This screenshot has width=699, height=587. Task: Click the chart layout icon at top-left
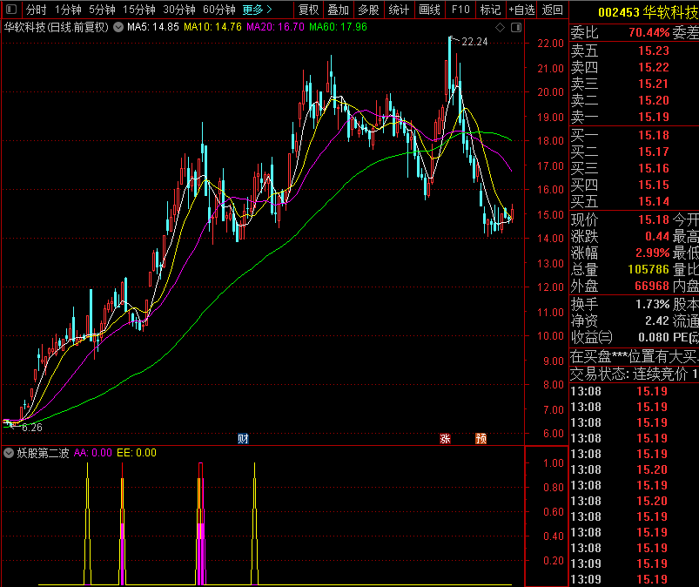pyautogui.click(x=10, y=10)
